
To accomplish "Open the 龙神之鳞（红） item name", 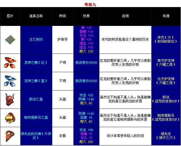I will 37,63.
